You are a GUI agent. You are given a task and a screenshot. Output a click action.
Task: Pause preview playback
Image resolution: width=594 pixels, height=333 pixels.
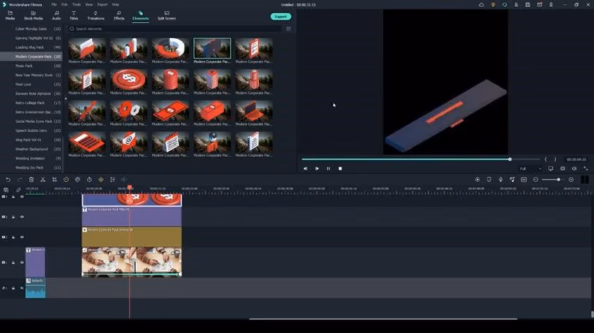coord(328,169)
